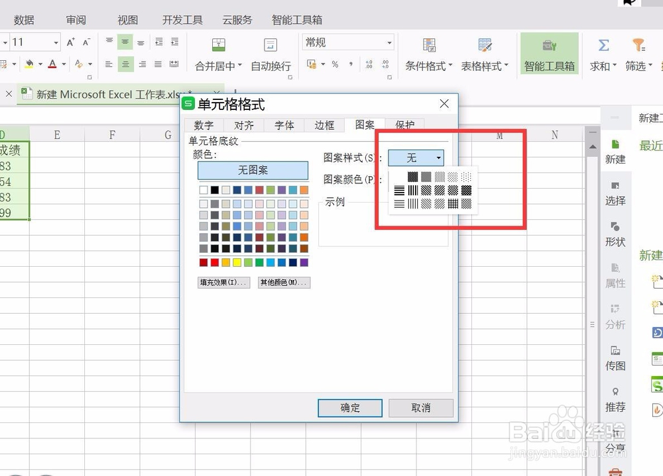Open 填充效果 fill effects dialog
663x476 pixels.
[x=223, y=282]
